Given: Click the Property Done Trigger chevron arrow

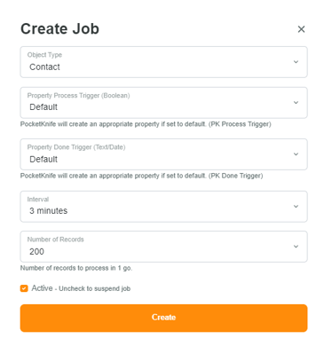Looking at the screenshot, I should 296,154.
